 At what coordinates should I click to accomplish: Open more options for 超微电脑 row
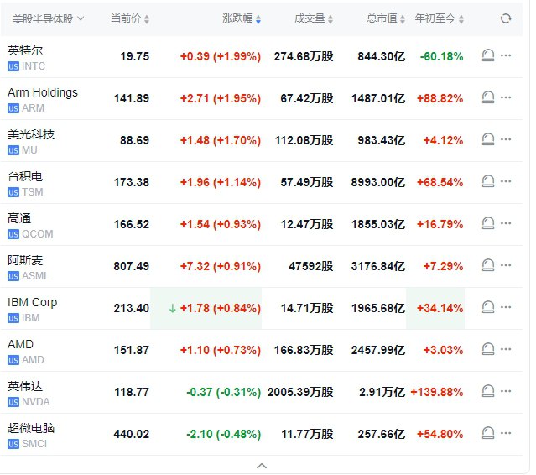point(506,433)
